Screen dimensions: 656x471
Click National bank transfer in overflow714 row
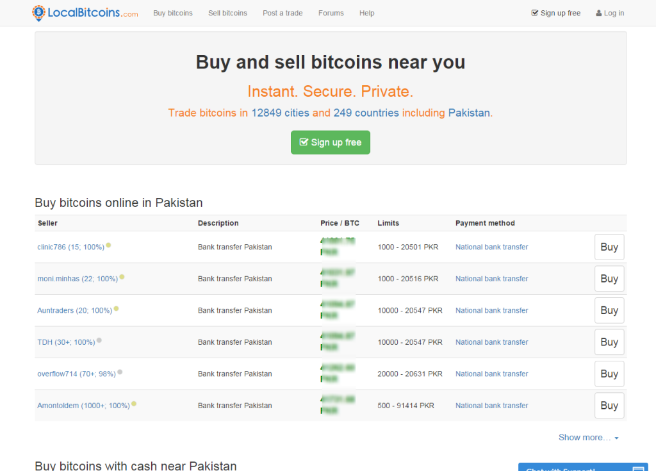491,374
